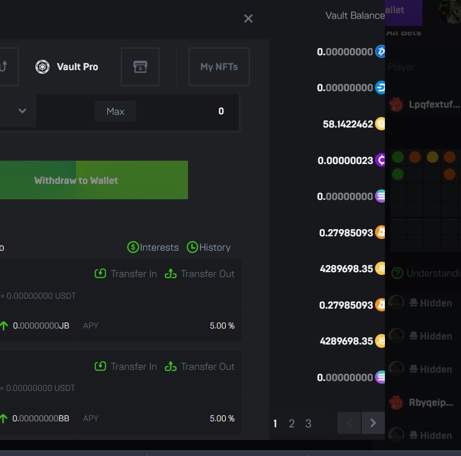Image resolution: width=461 pixels, height=456 pixels.
Task: Go to page 3 of vault balances
Action: click(x=308, y=423)
